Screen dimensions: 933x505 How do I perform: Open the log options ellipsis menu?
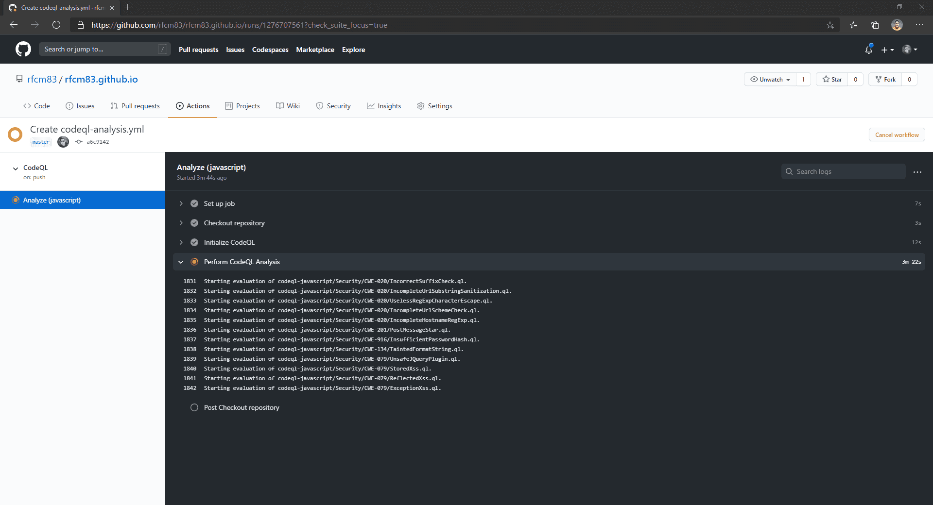[917, 172]
